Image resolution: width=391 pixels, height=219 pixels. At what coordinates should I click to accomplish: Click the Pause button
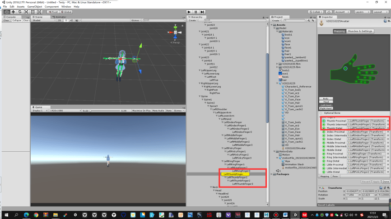[196, 12]
